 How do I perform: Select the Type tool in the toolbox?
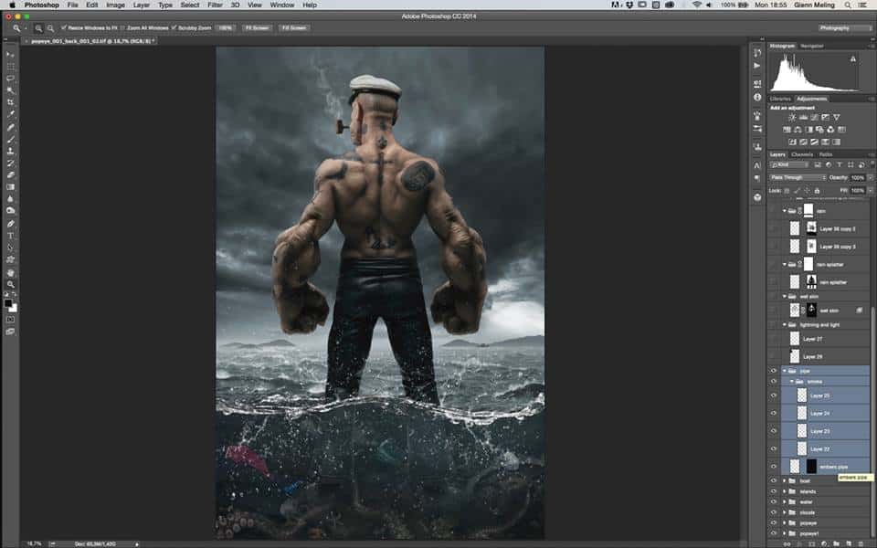pos(10,236)
